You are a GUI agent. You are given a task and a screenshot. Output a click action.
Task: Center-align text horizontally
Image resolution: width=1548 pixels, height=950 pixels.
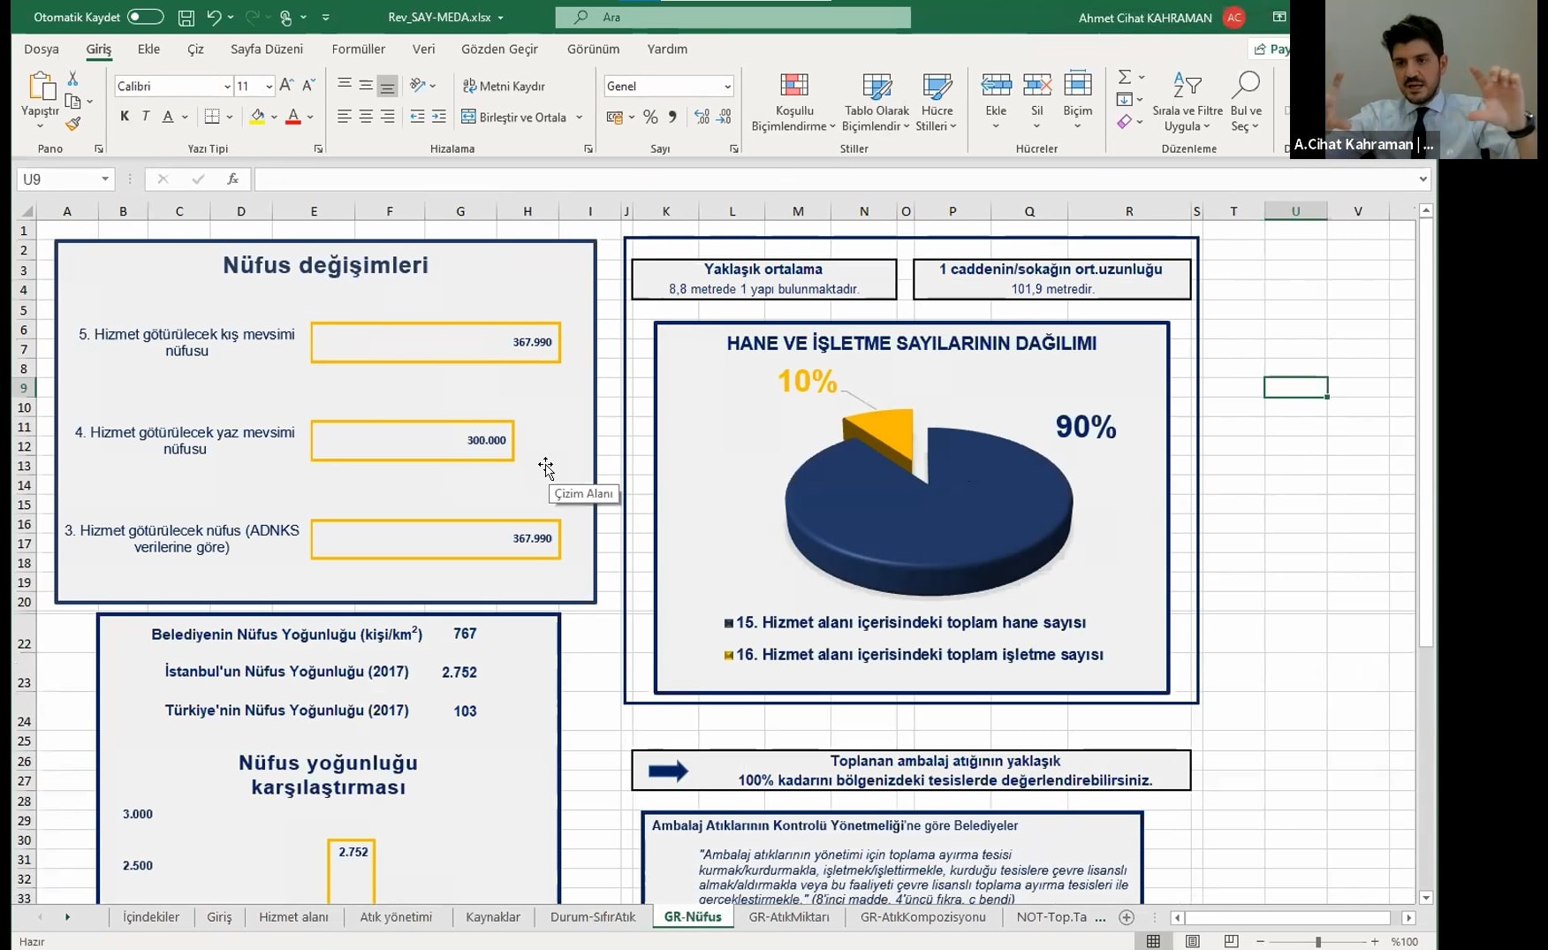click(366, 116)
